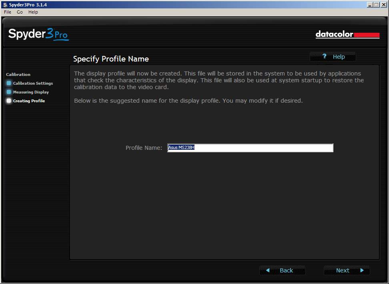The image size is (389, 284).
Task: Select the Measuring Display step indicator
Action: (9, 92)
